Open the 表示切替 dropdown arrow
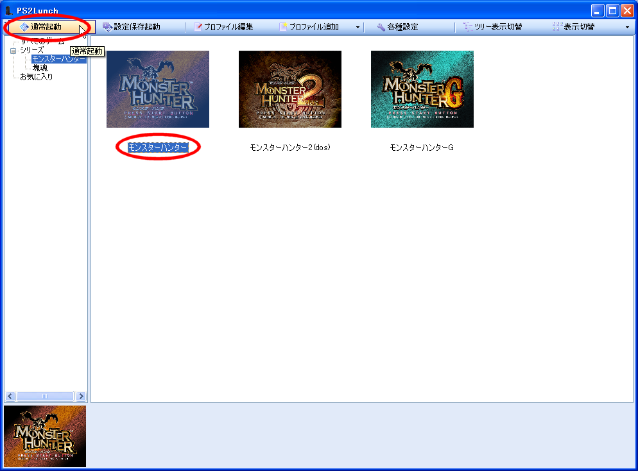 [x=627, y=27]
